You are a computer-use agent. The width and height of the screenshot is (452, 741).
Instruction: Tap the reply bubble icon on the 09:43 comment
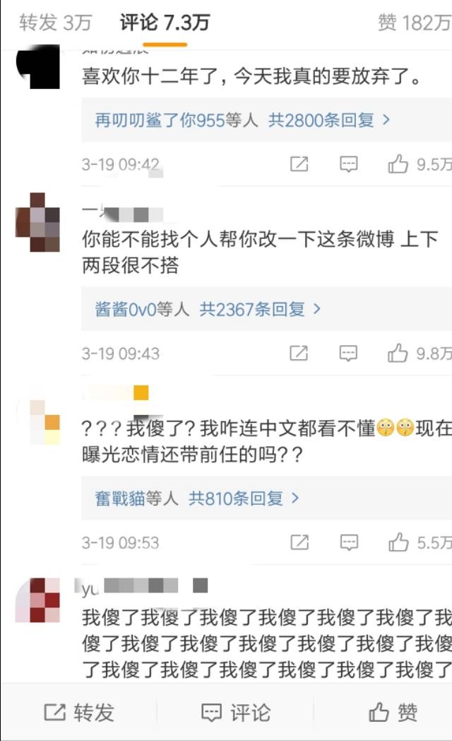348,353
